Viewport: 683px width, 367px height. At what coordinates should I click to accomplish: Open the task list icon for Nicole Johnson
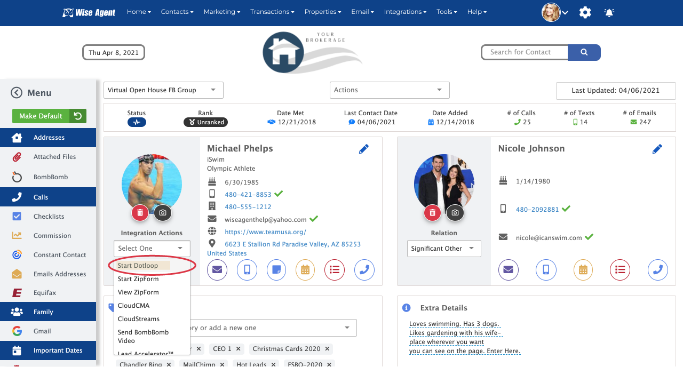[x=620, y=270]
